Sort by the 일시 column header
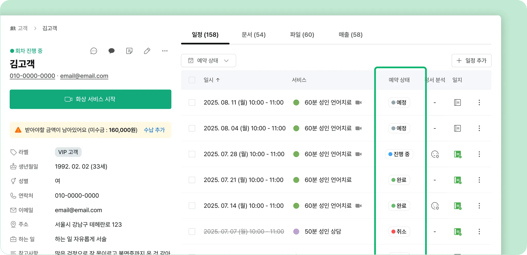 click(x=212, y=80)
